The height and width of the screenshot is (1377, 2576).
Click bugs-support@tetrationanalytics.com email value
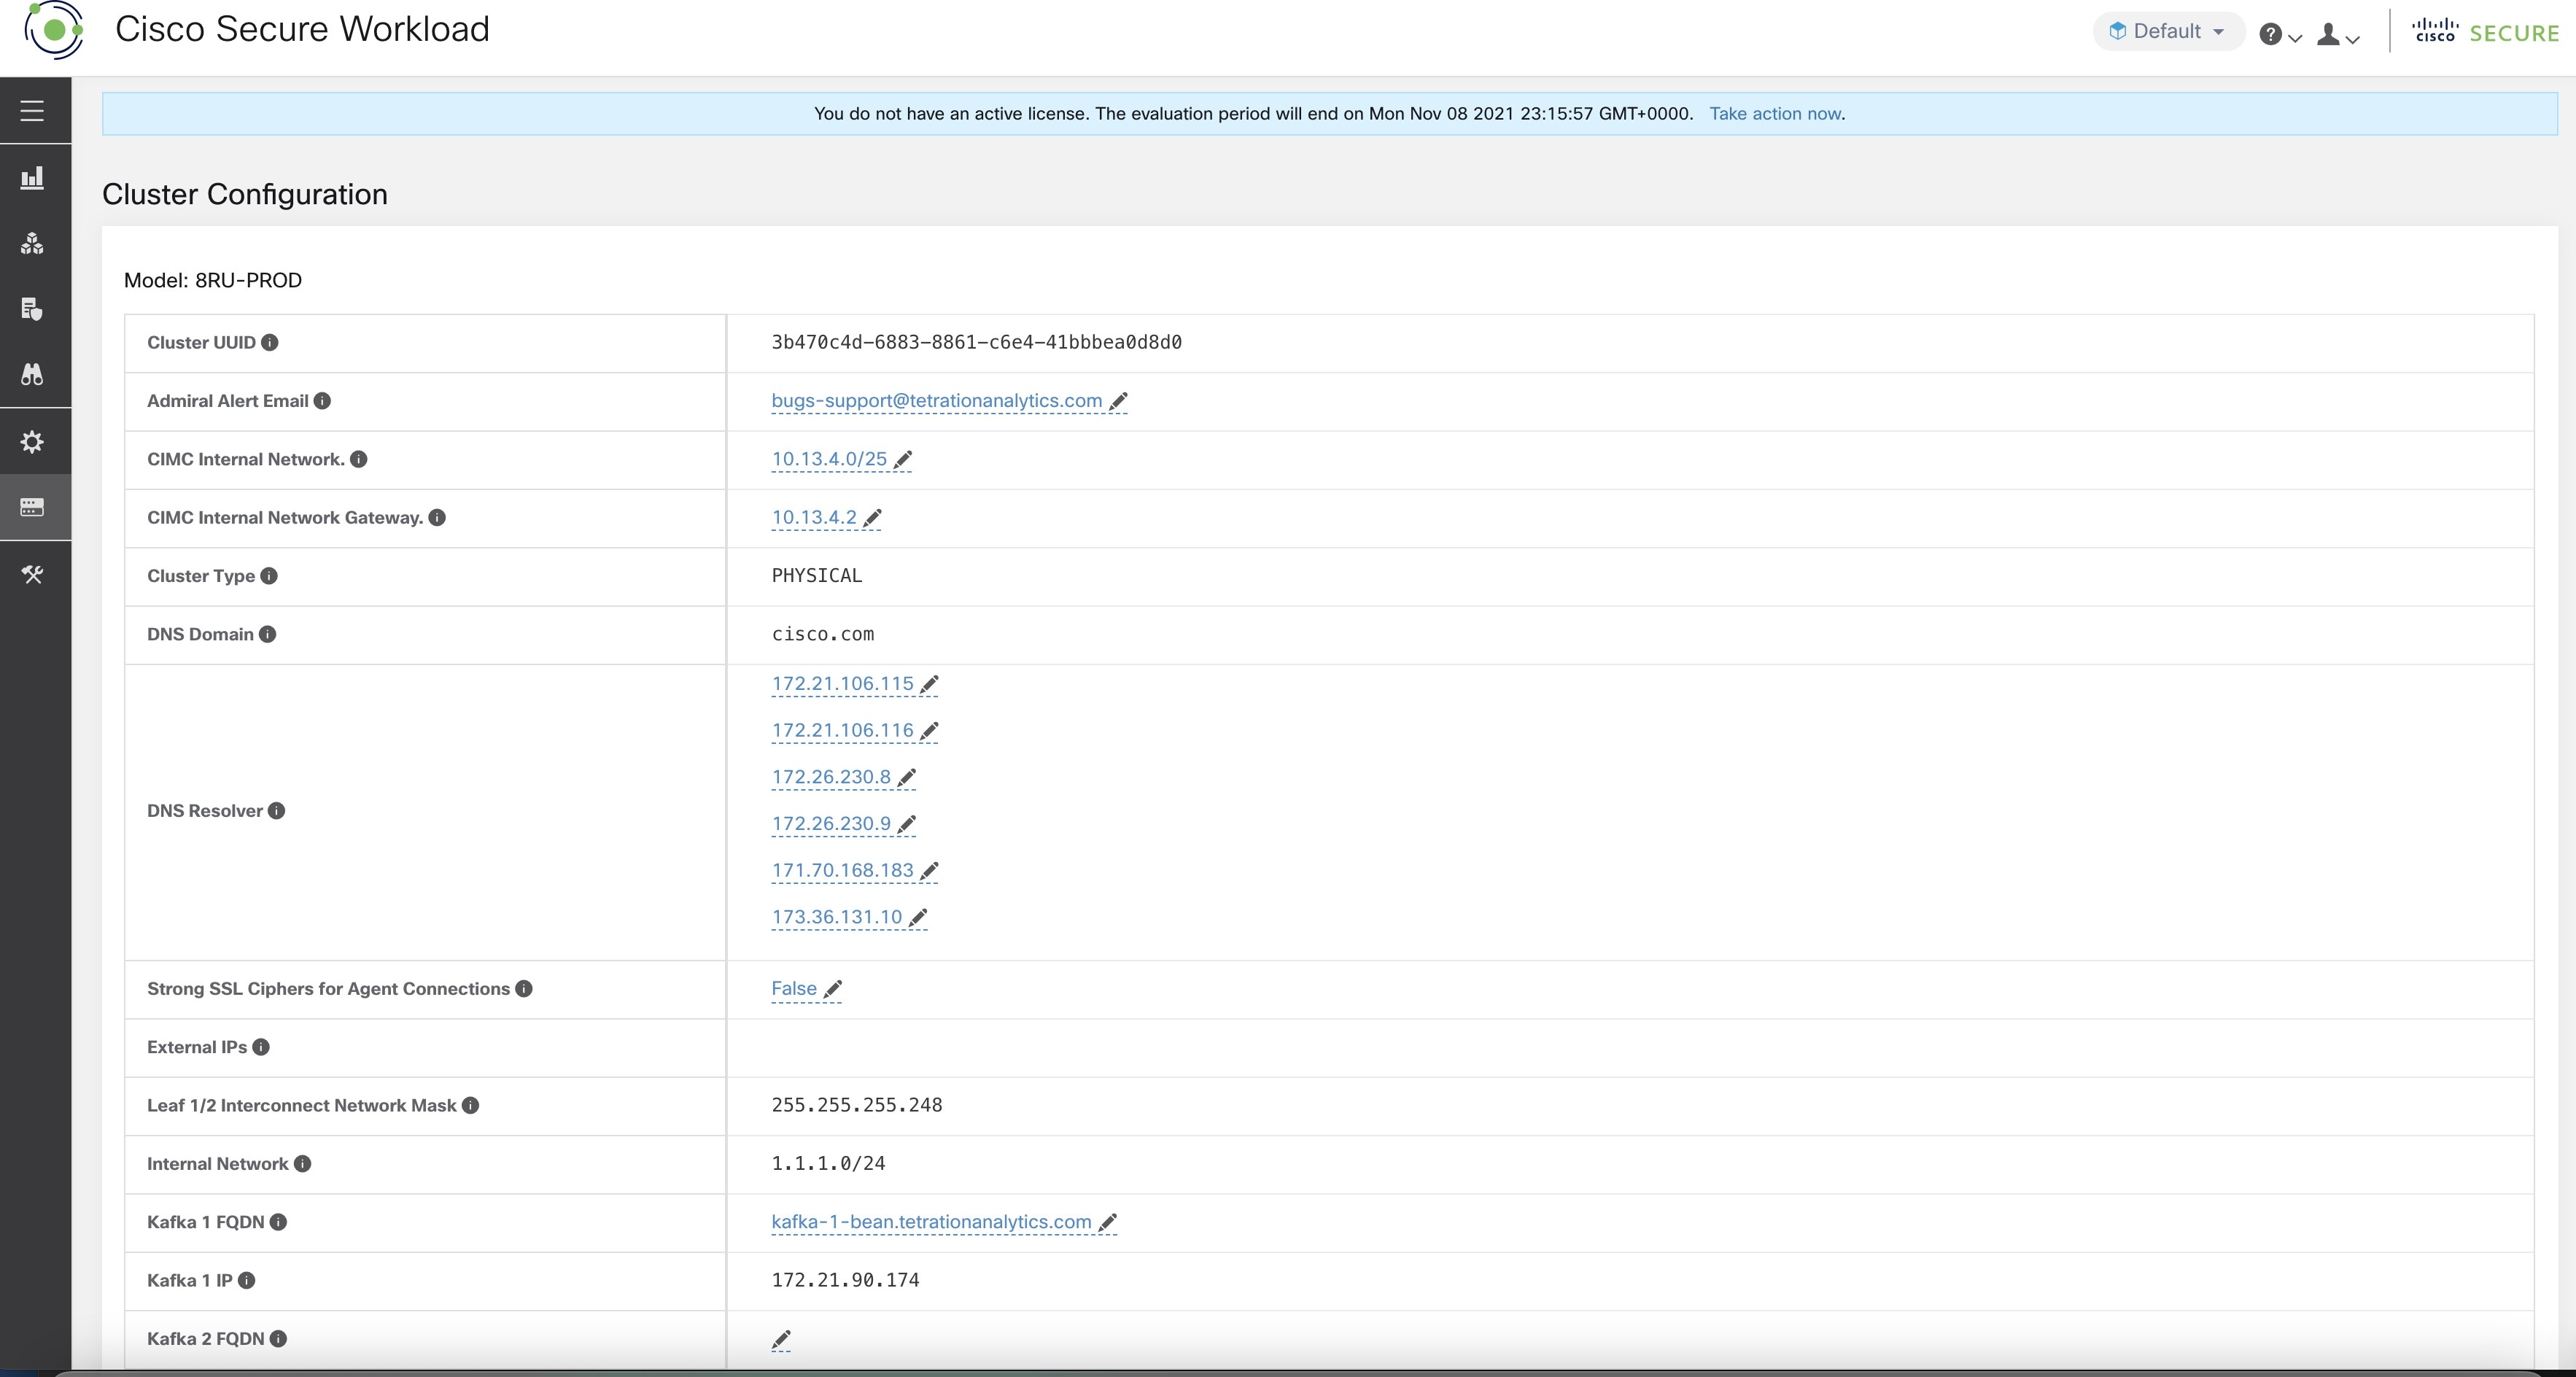pos(937,401)
